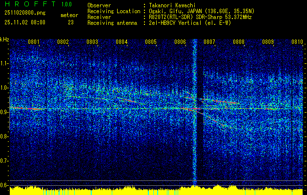Image resolution: width=307 pixels, height=195 pixels.
Task: Click the date 25.11.02 08:00
Action: (x=25, y=22)
